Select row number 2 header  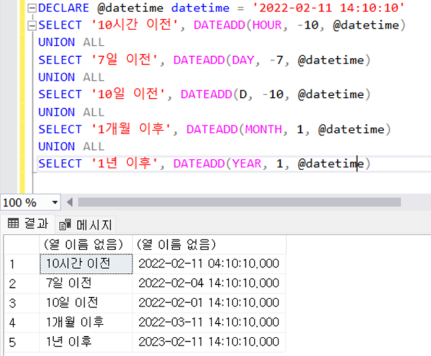(22, 284)
